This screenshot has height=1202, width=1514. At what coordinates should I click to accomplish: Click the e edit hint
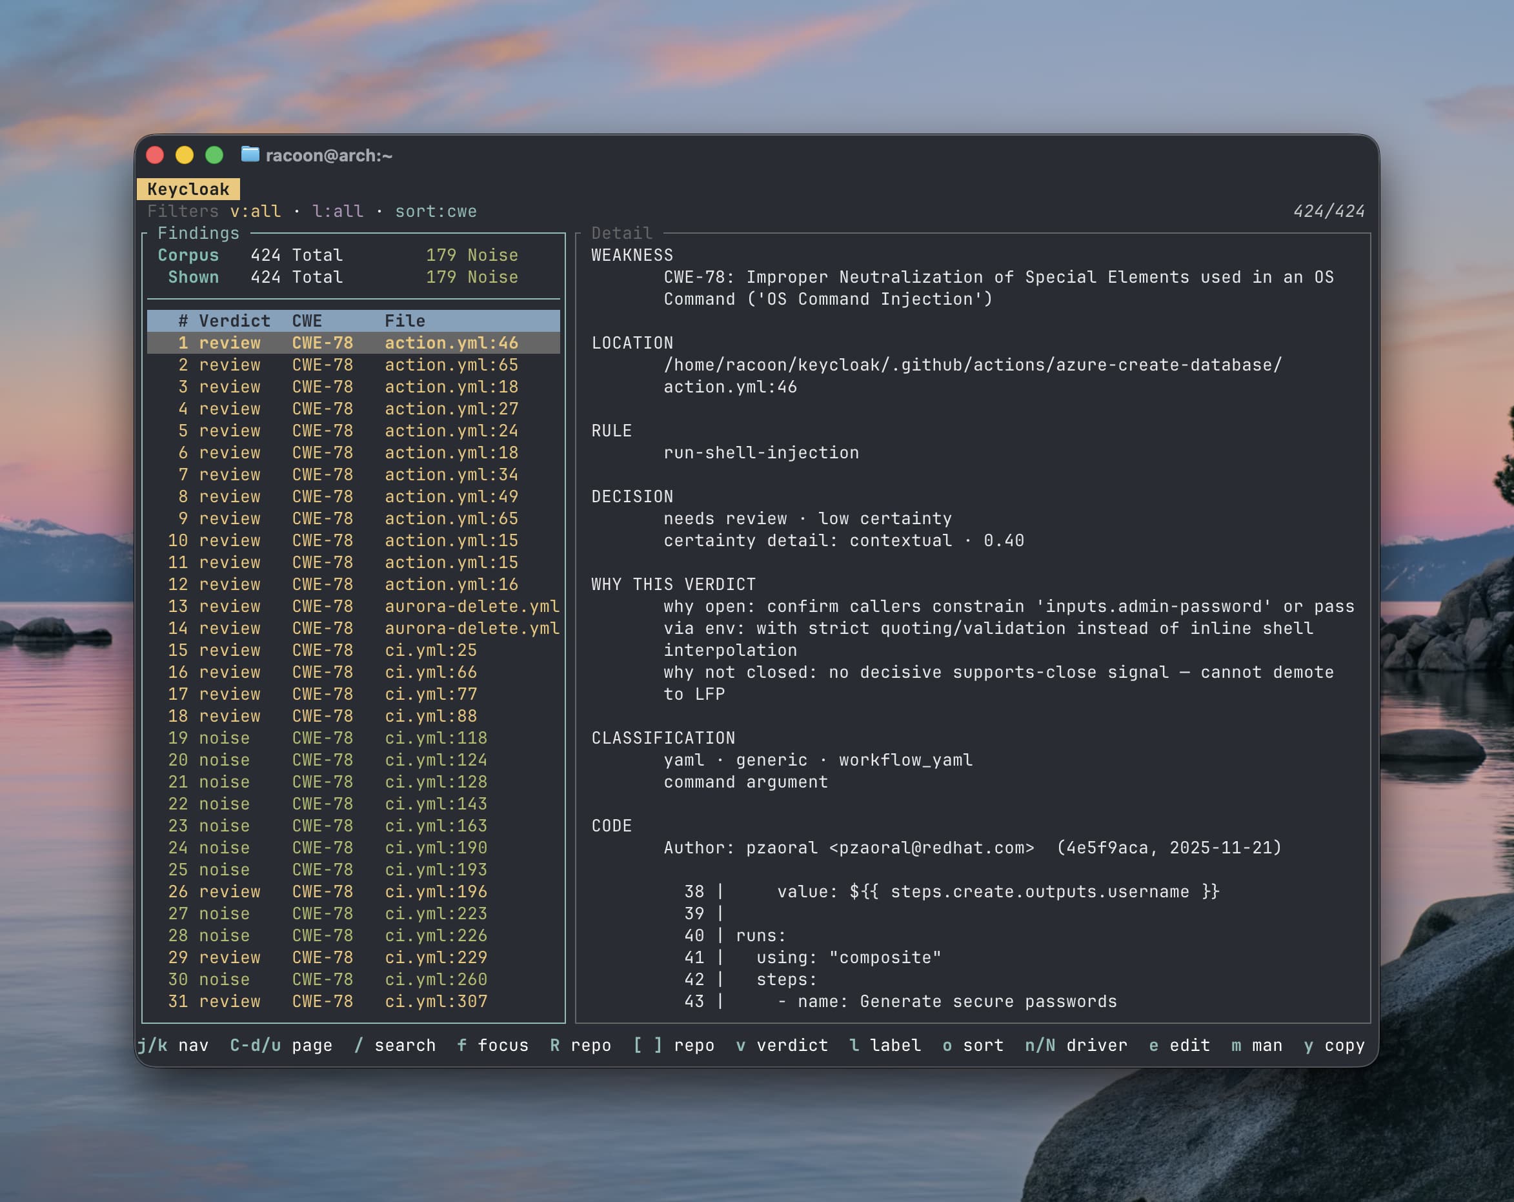coord(1179,1045)
